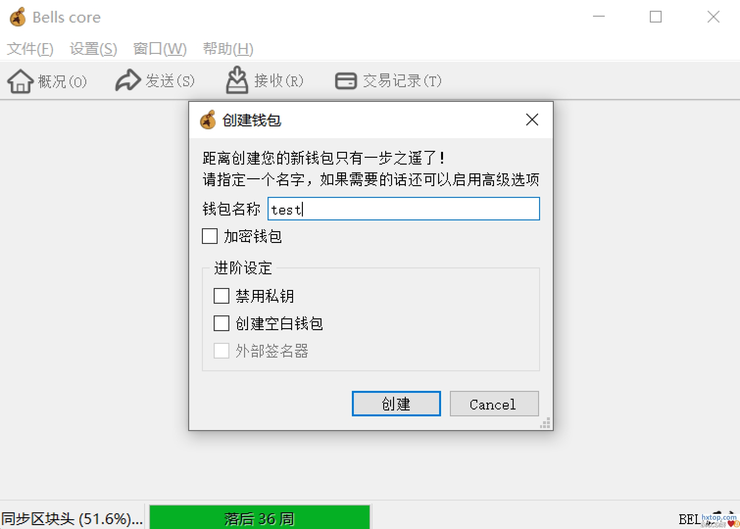Expand the 窗口(W) menu
This screenshot has width=740, height=529.
(160, 48)
